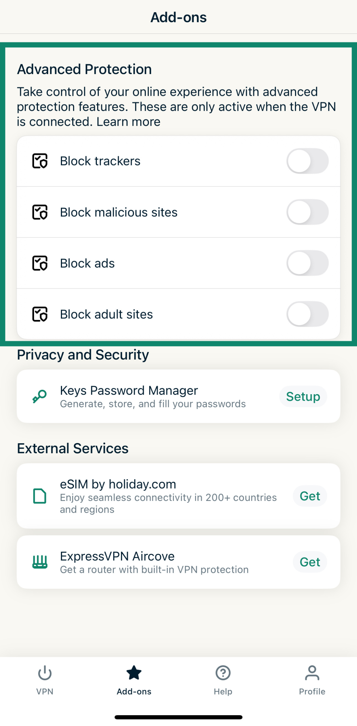Toggle on Block adult sites
The height and width of the screenshot is (726, 357).
click(308, 314)
